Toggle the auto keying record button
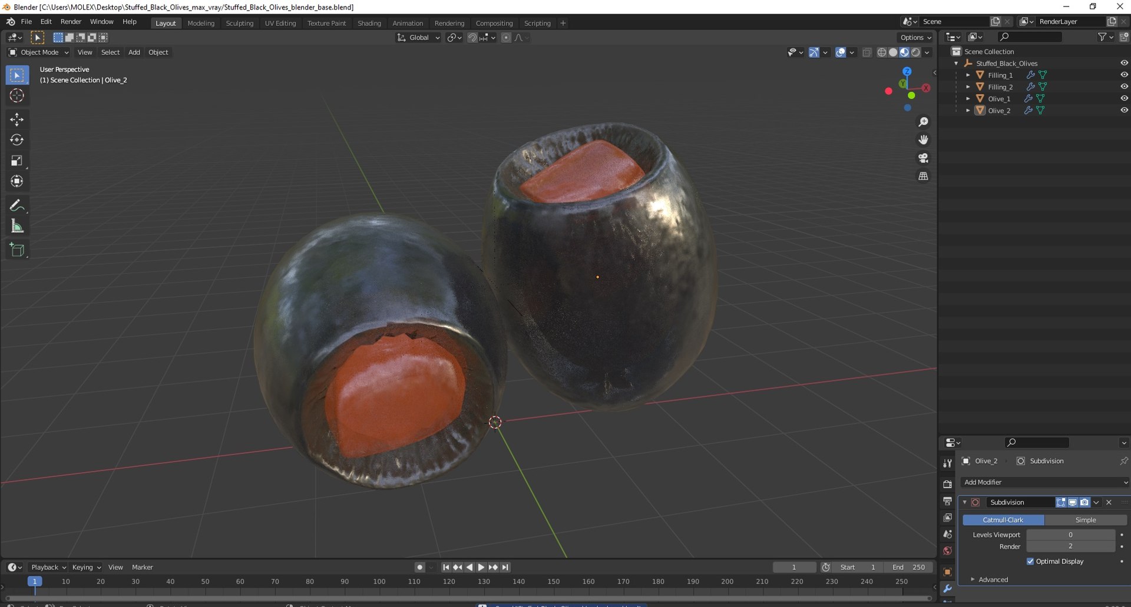 coord(419,568)
